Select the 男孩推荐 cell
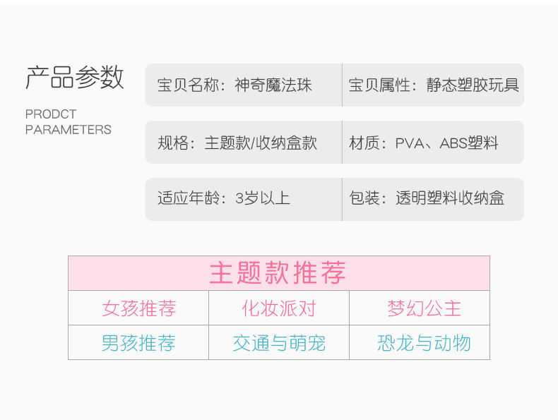The image size is (558, 420). tap(138, 343)
